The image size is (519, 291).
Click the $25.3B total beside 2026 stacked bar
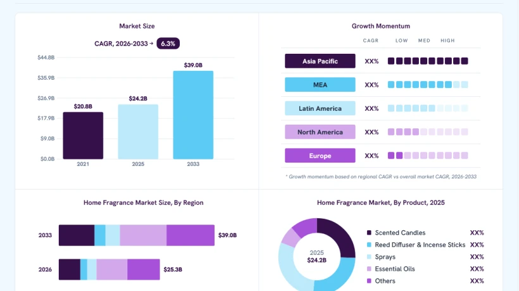click(173, 269)
